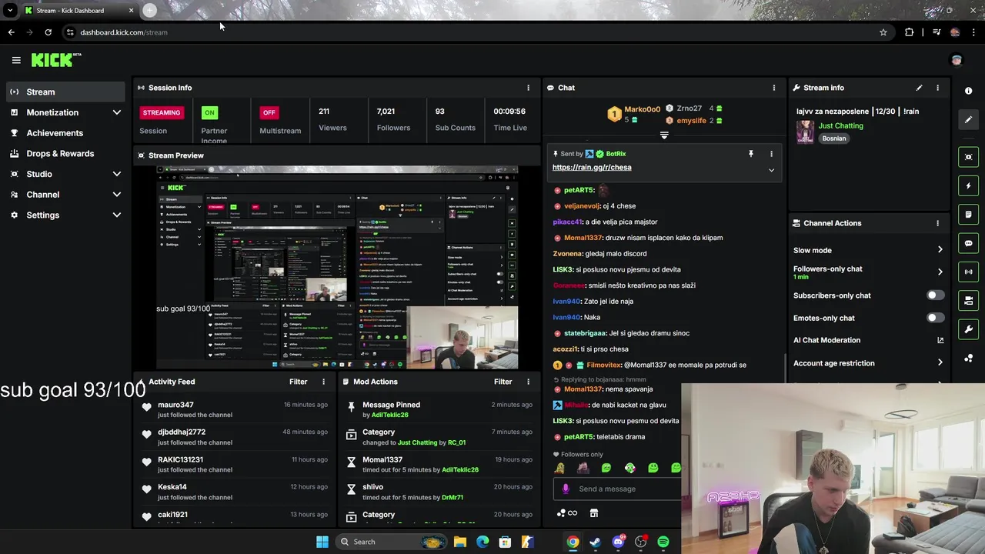The image size is (985, 554).
Task: Open the Chat panel three-dot menu
Action: tap(773, 88)
